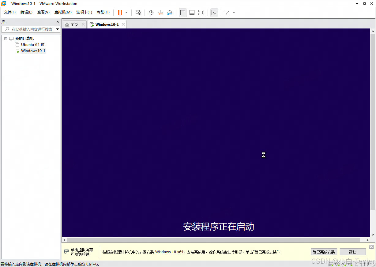The width and height of the screenshot is (376, 267).
Task: Close the Windows10-1 tab
Action: 123,24
